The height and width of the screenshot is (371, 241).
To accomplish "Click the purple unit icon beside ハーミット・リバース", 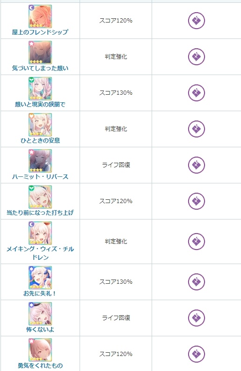I will (197, 165).
